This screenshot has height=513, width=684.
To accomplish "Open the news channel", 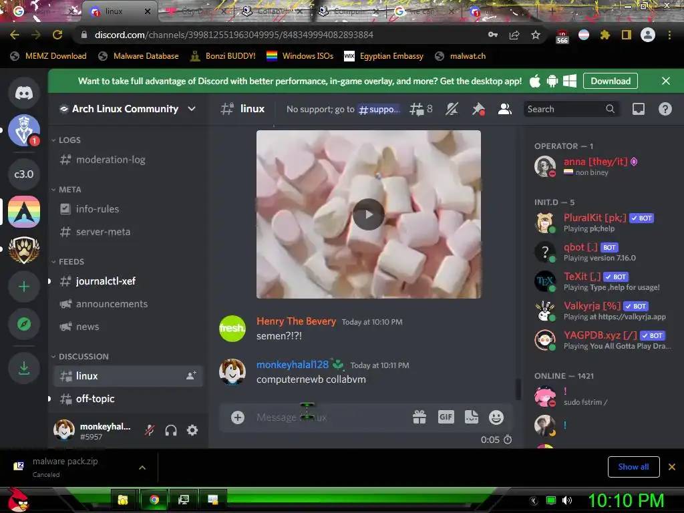I will point(128,326).
